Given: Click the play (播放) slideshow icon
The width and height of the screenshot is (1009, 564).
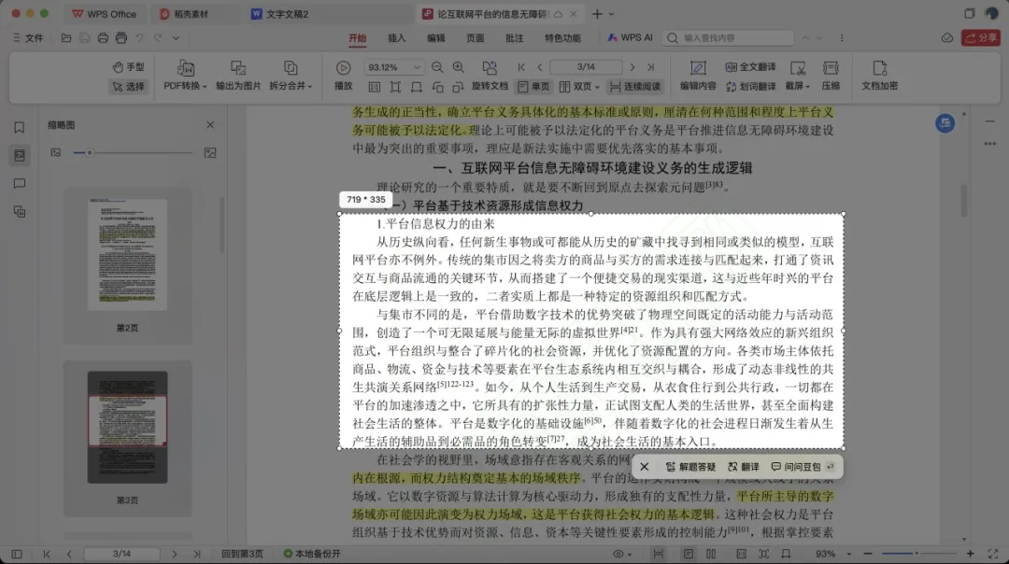Looking at the screenshot, I should pyautogui.click(x=343, y=68).
